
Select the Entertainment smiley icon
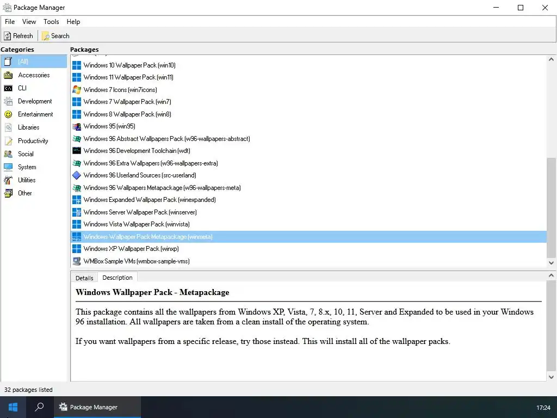pos(8,114)
